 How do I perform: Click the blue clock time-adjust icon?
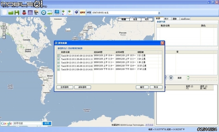click(x=43, y=13)
